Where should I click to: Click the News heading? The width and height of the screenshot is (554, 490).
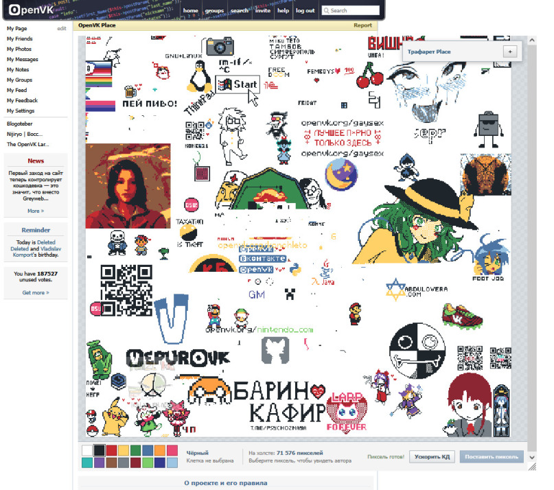click(36, 161)
